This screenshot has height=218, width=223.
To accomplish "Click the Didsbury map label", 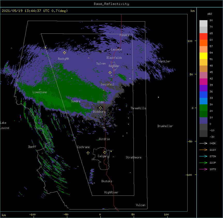I will pyautogui.click(x=99, y=112).
